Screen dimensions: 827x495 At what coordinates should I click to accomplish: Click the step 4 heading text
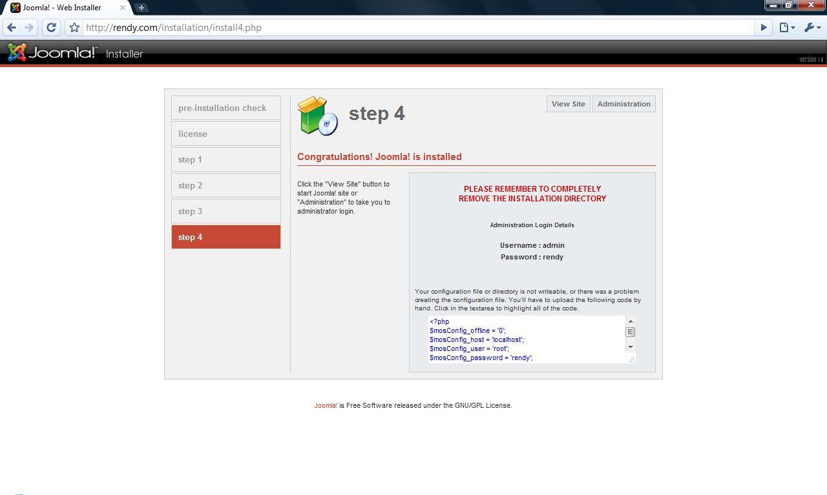click(377, 114)
